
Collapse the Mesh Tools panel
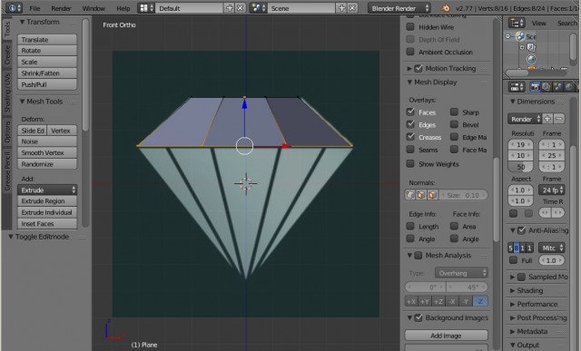(x=22, y=102)
